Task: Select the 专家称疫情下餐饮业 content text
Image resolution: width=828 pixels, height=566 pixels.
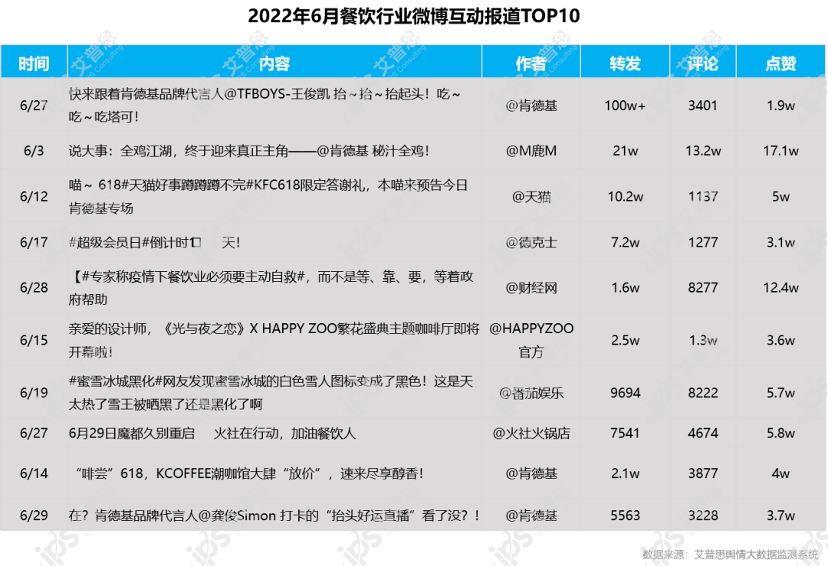Action: click(271, 288)
